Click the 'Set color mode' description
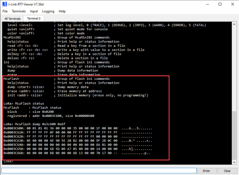The image size is (239, 175). point(71,33)
